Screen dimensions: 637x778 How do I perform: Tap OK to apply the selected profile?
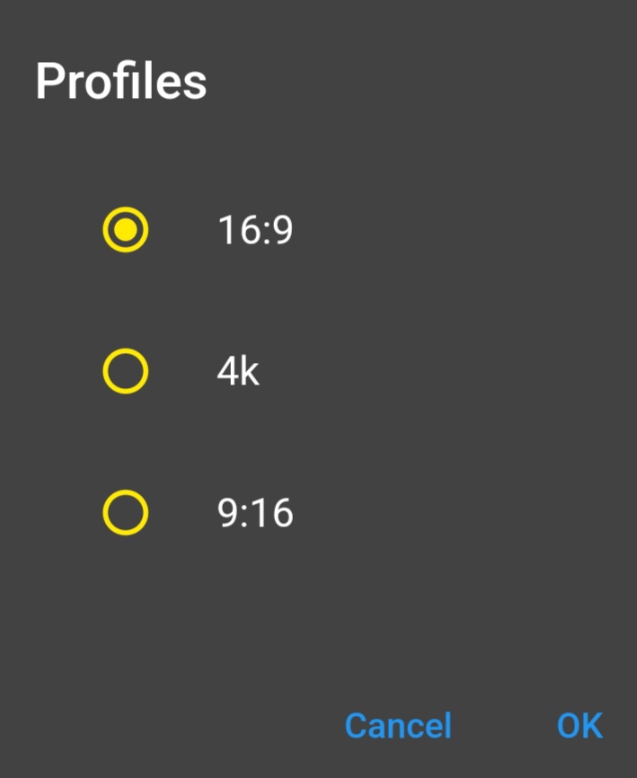(x=579, y=725)
